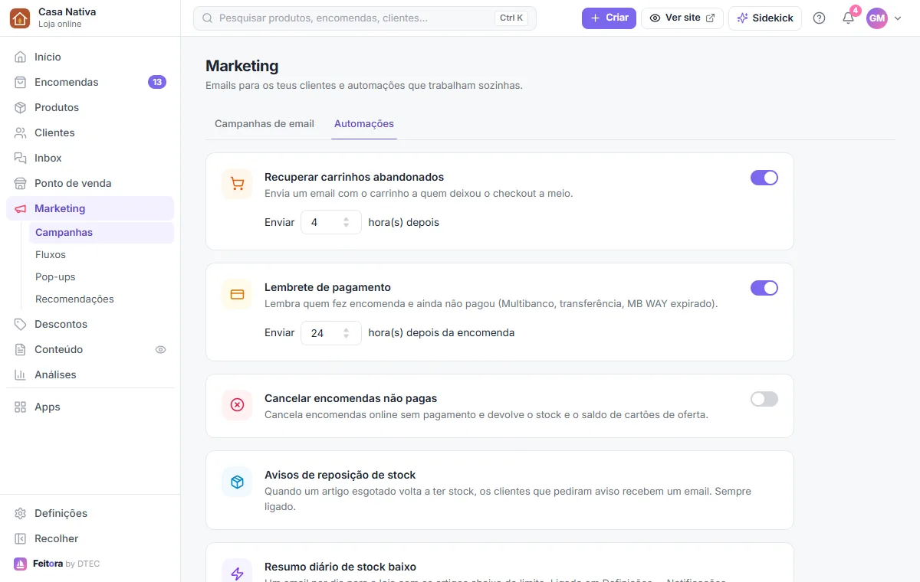Click the stepper arrows on the 24 hours field
920x582 pixels.
pyautogui.click(x=347, y=333)
